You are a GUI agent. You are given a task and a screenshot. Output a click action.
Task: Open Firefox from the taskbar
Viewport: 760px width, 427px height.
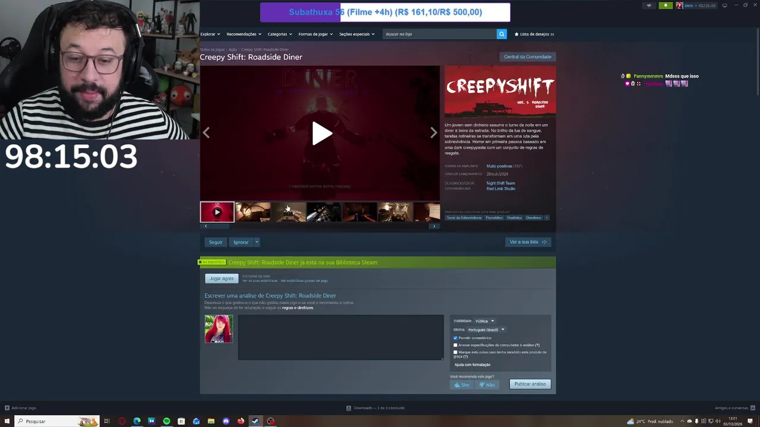[240, 421]
